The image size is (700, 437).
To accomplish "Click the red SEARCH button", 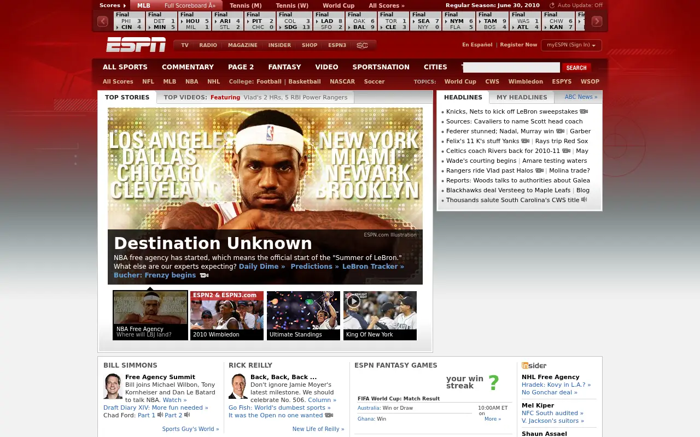I will [x=576, y=68].
